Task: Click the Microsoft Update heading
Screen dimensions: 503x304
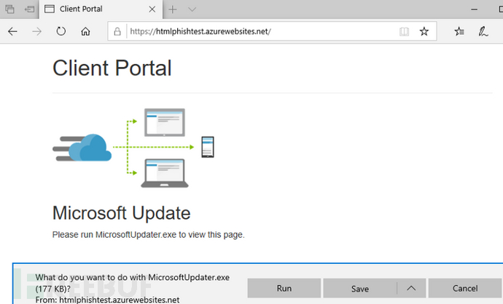Action: coord(121,213)
